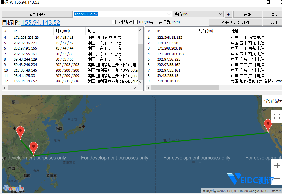282x194 pixels.
Task: Enable the 同步请求 checkbox
Action: [114, 22]
